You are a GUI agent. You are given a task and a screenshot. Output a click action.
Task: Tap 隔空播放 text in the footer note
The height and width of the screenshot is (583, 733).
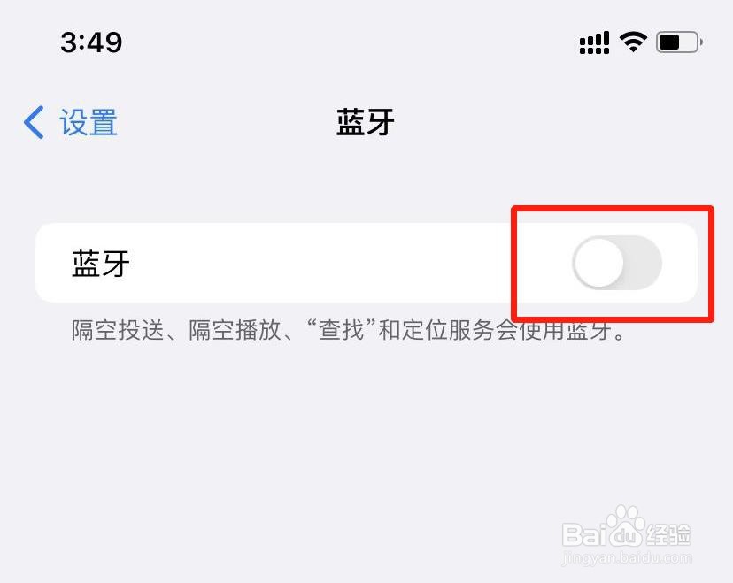[x=235, y=330]
